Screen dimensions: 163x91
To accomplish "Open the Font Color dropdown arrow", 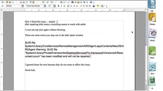I will click(96, 6).
